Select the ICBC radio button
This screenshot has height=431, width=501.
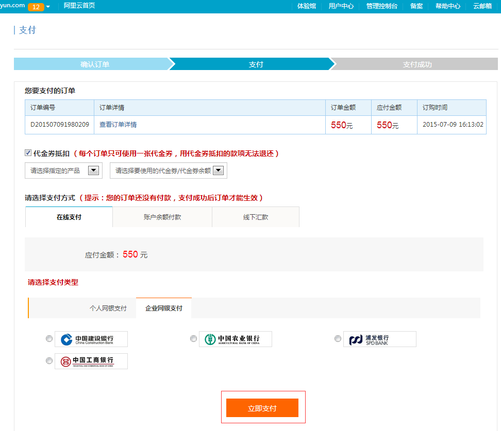[49, 361]
